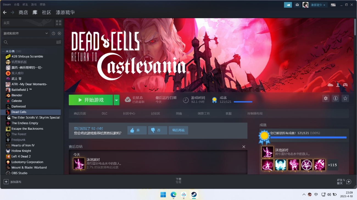Click 否 to not recommend
Screen dimensions: 357x200
point(158,130)
